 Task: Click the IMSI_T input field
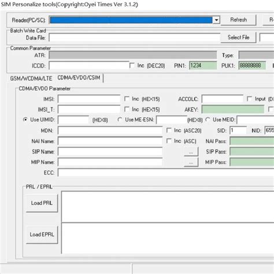click(x=89, y=109)
